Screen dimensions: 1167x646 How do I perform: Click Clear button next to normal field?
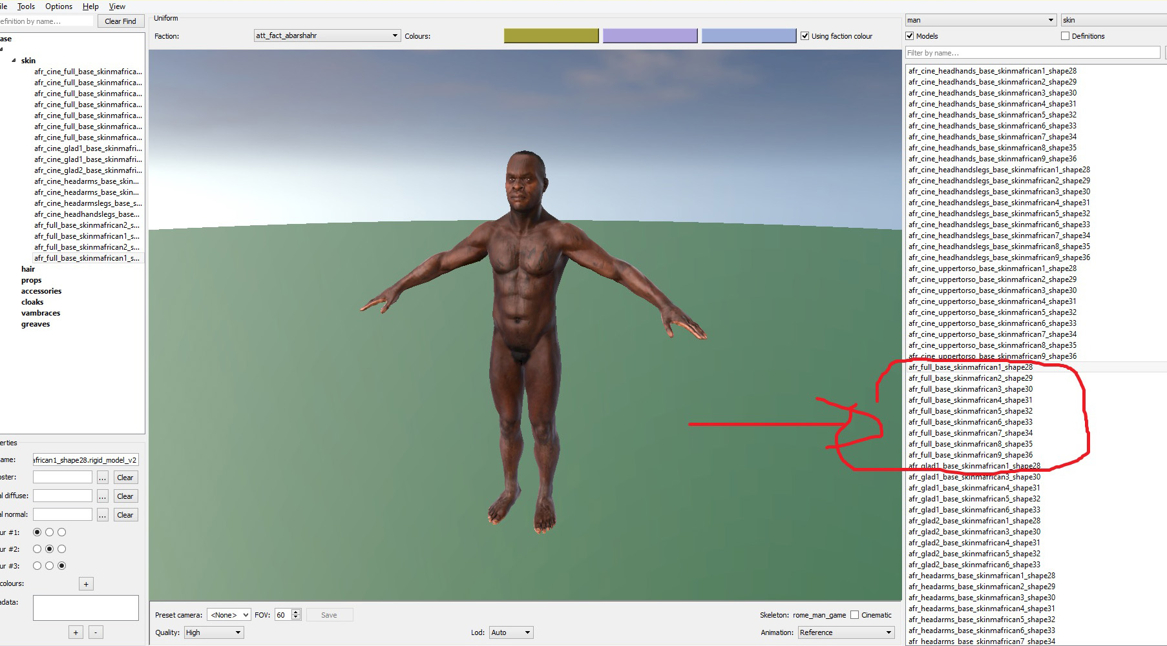click(125, 515)
